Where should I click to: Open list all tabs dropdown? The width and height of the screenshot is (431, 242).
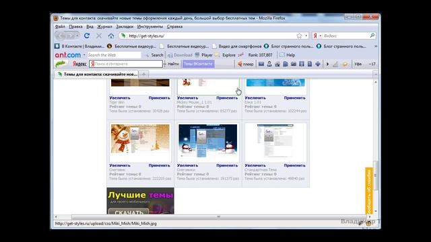tap(376, 74)
